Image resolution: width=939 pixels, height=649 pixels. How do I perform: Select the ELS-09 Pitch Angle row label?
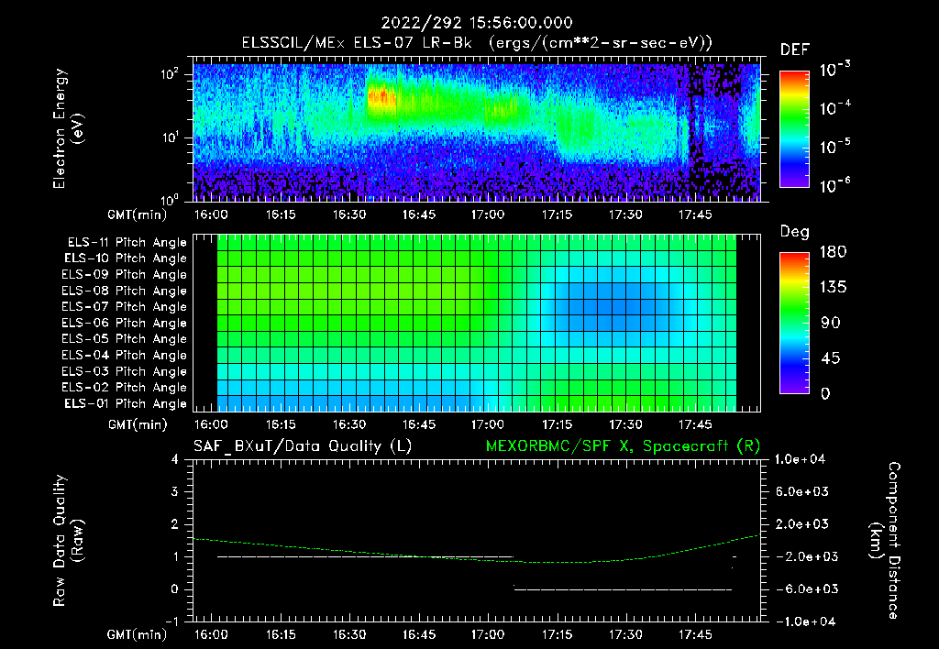pos(125,275)
